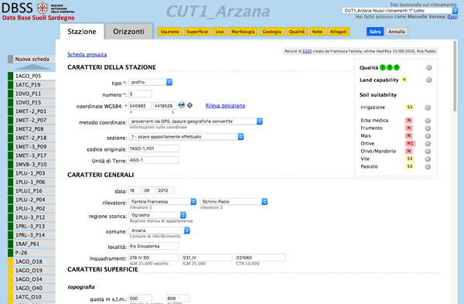Open the comune dropdown
The height and width of the screenshot is (304, 464).
click(159, 231)
